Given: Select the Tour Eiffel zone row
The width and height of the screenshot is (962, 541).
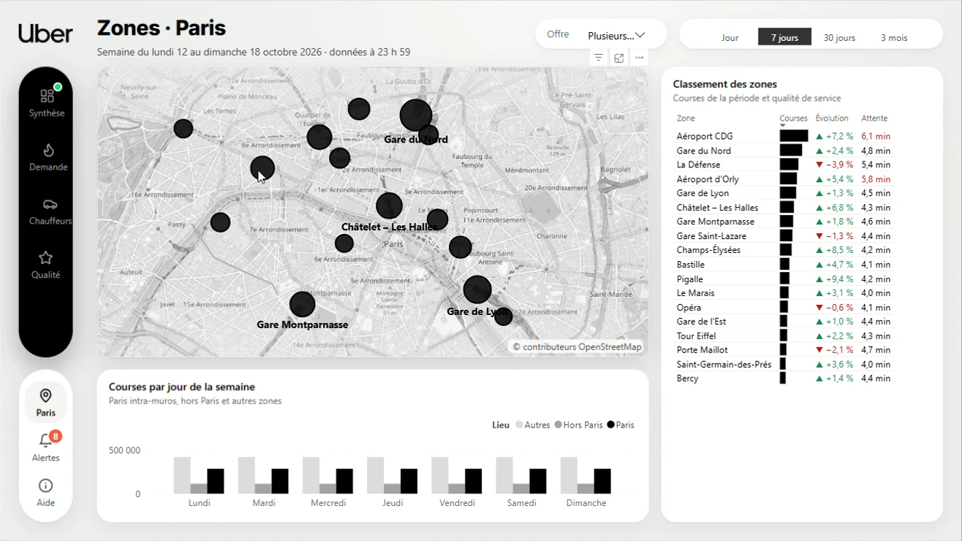Looking at the screenshot, I should (784, 336).
